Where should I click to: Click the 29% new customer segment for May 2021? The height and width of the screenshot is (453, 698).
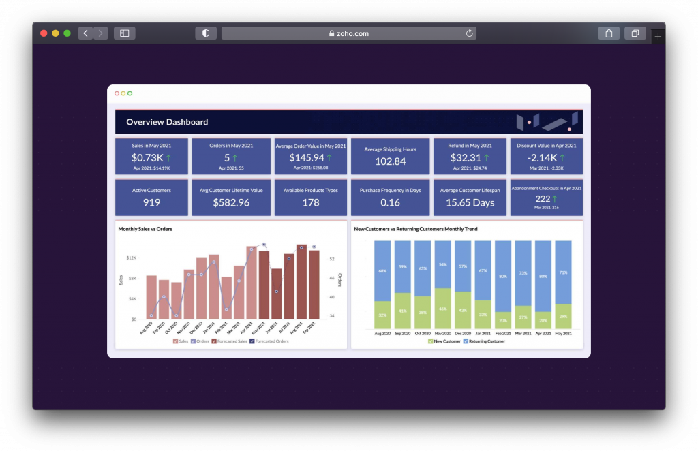563,316
